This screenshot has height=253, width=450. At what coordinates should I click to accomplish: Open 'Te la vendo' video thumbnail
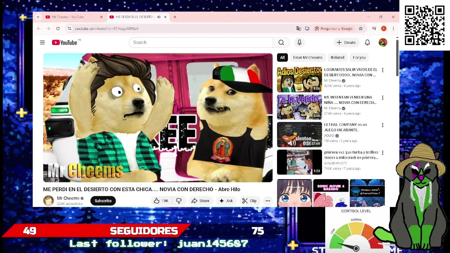point(299,107)
